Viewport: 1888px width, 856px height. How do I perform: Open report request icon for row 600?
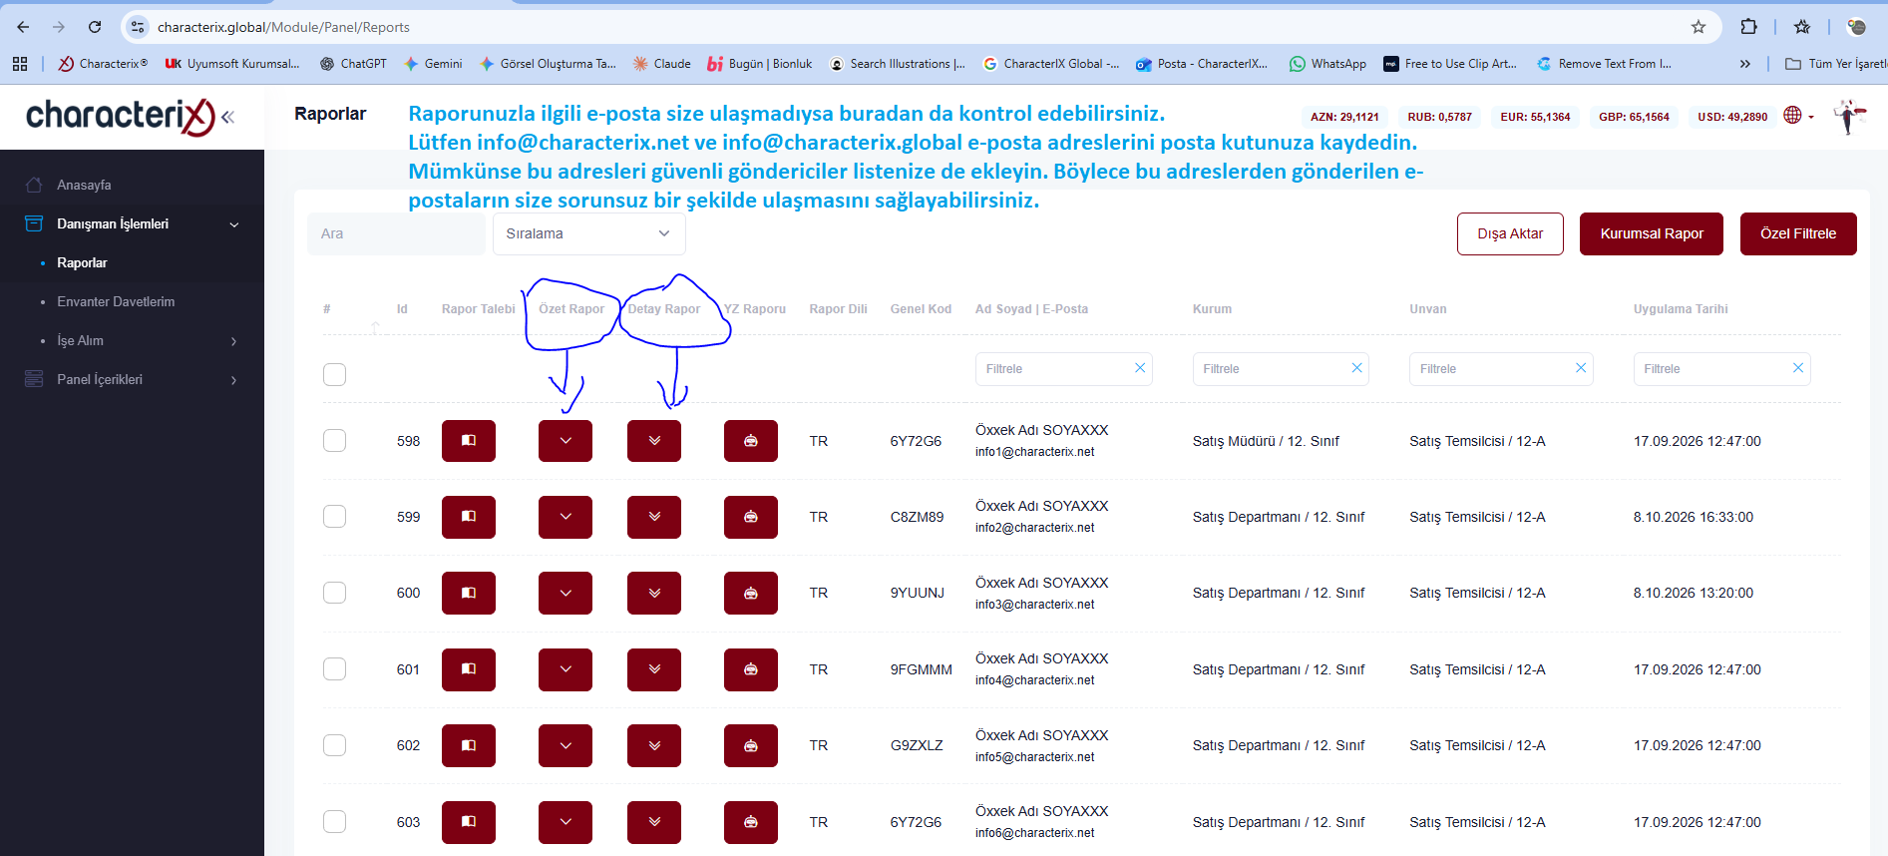pyautogui.click(x=469, y=593)
